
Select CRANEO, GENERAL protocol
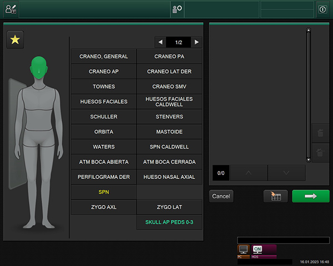104,57
